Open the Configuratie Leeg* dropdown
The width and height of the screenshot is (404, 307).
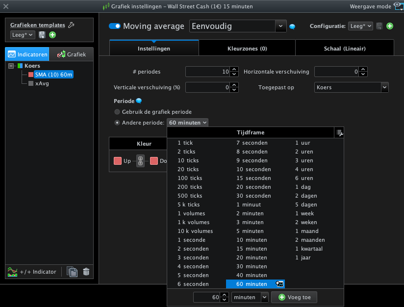pyautogui.click(x=360, y=26)
